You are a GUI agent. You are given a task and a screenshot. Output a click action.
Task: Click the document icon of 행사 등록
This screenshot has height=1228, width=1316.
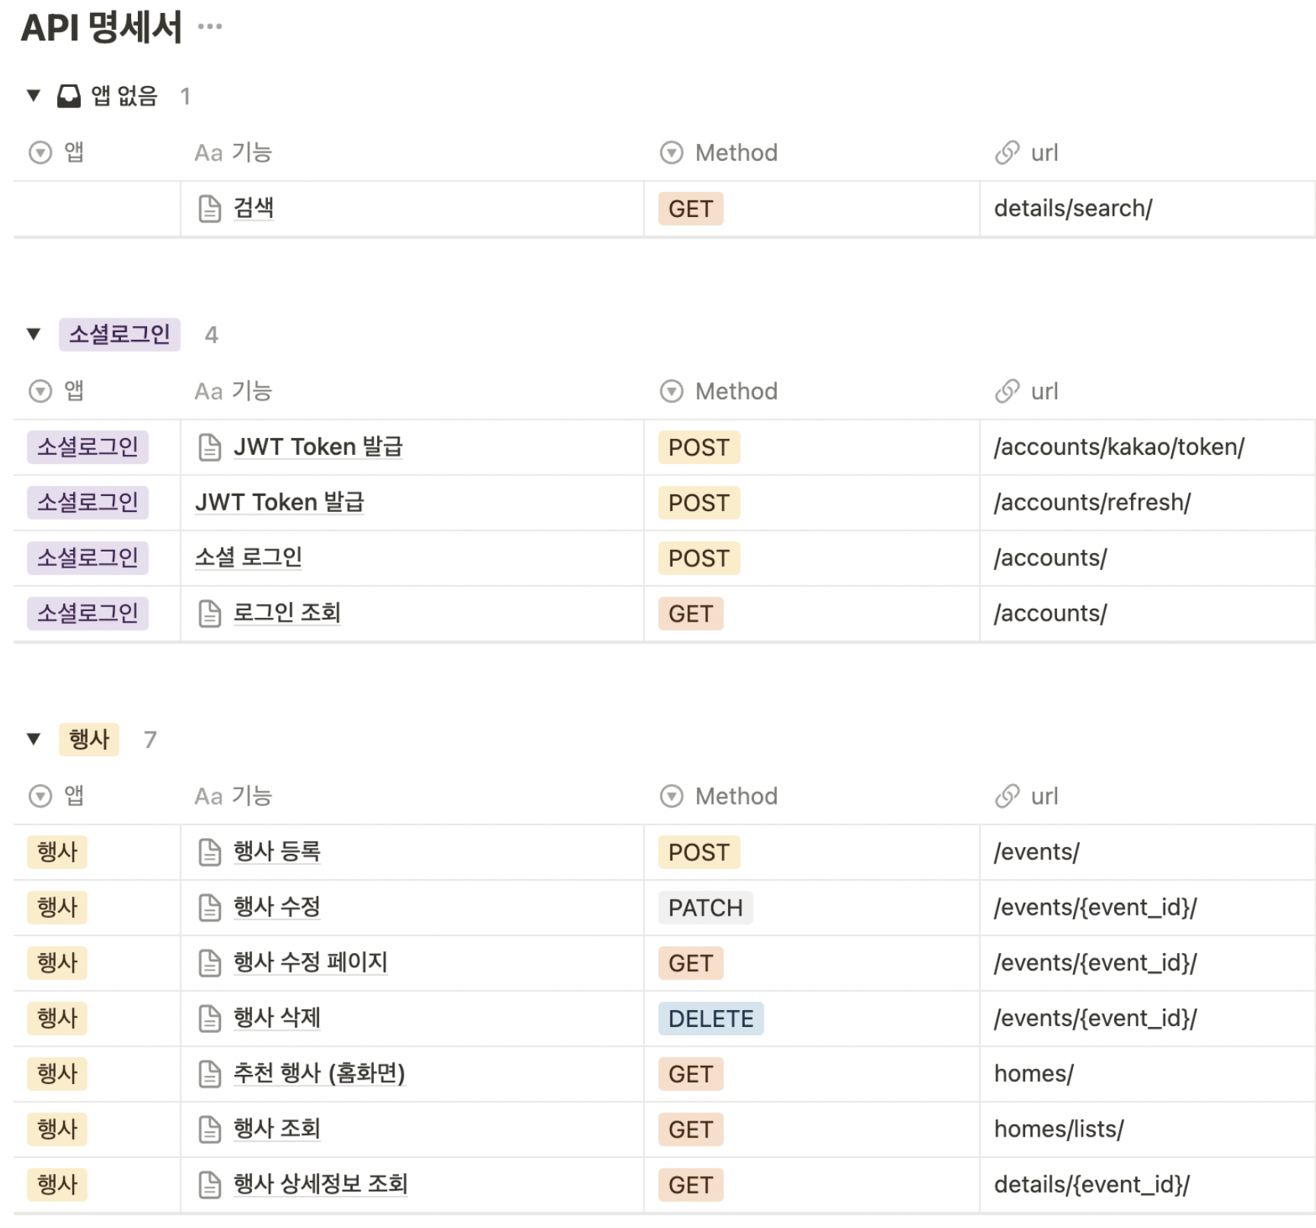point(209,852)
